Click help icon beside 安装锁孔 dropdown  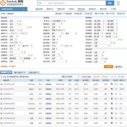(114, 43)
